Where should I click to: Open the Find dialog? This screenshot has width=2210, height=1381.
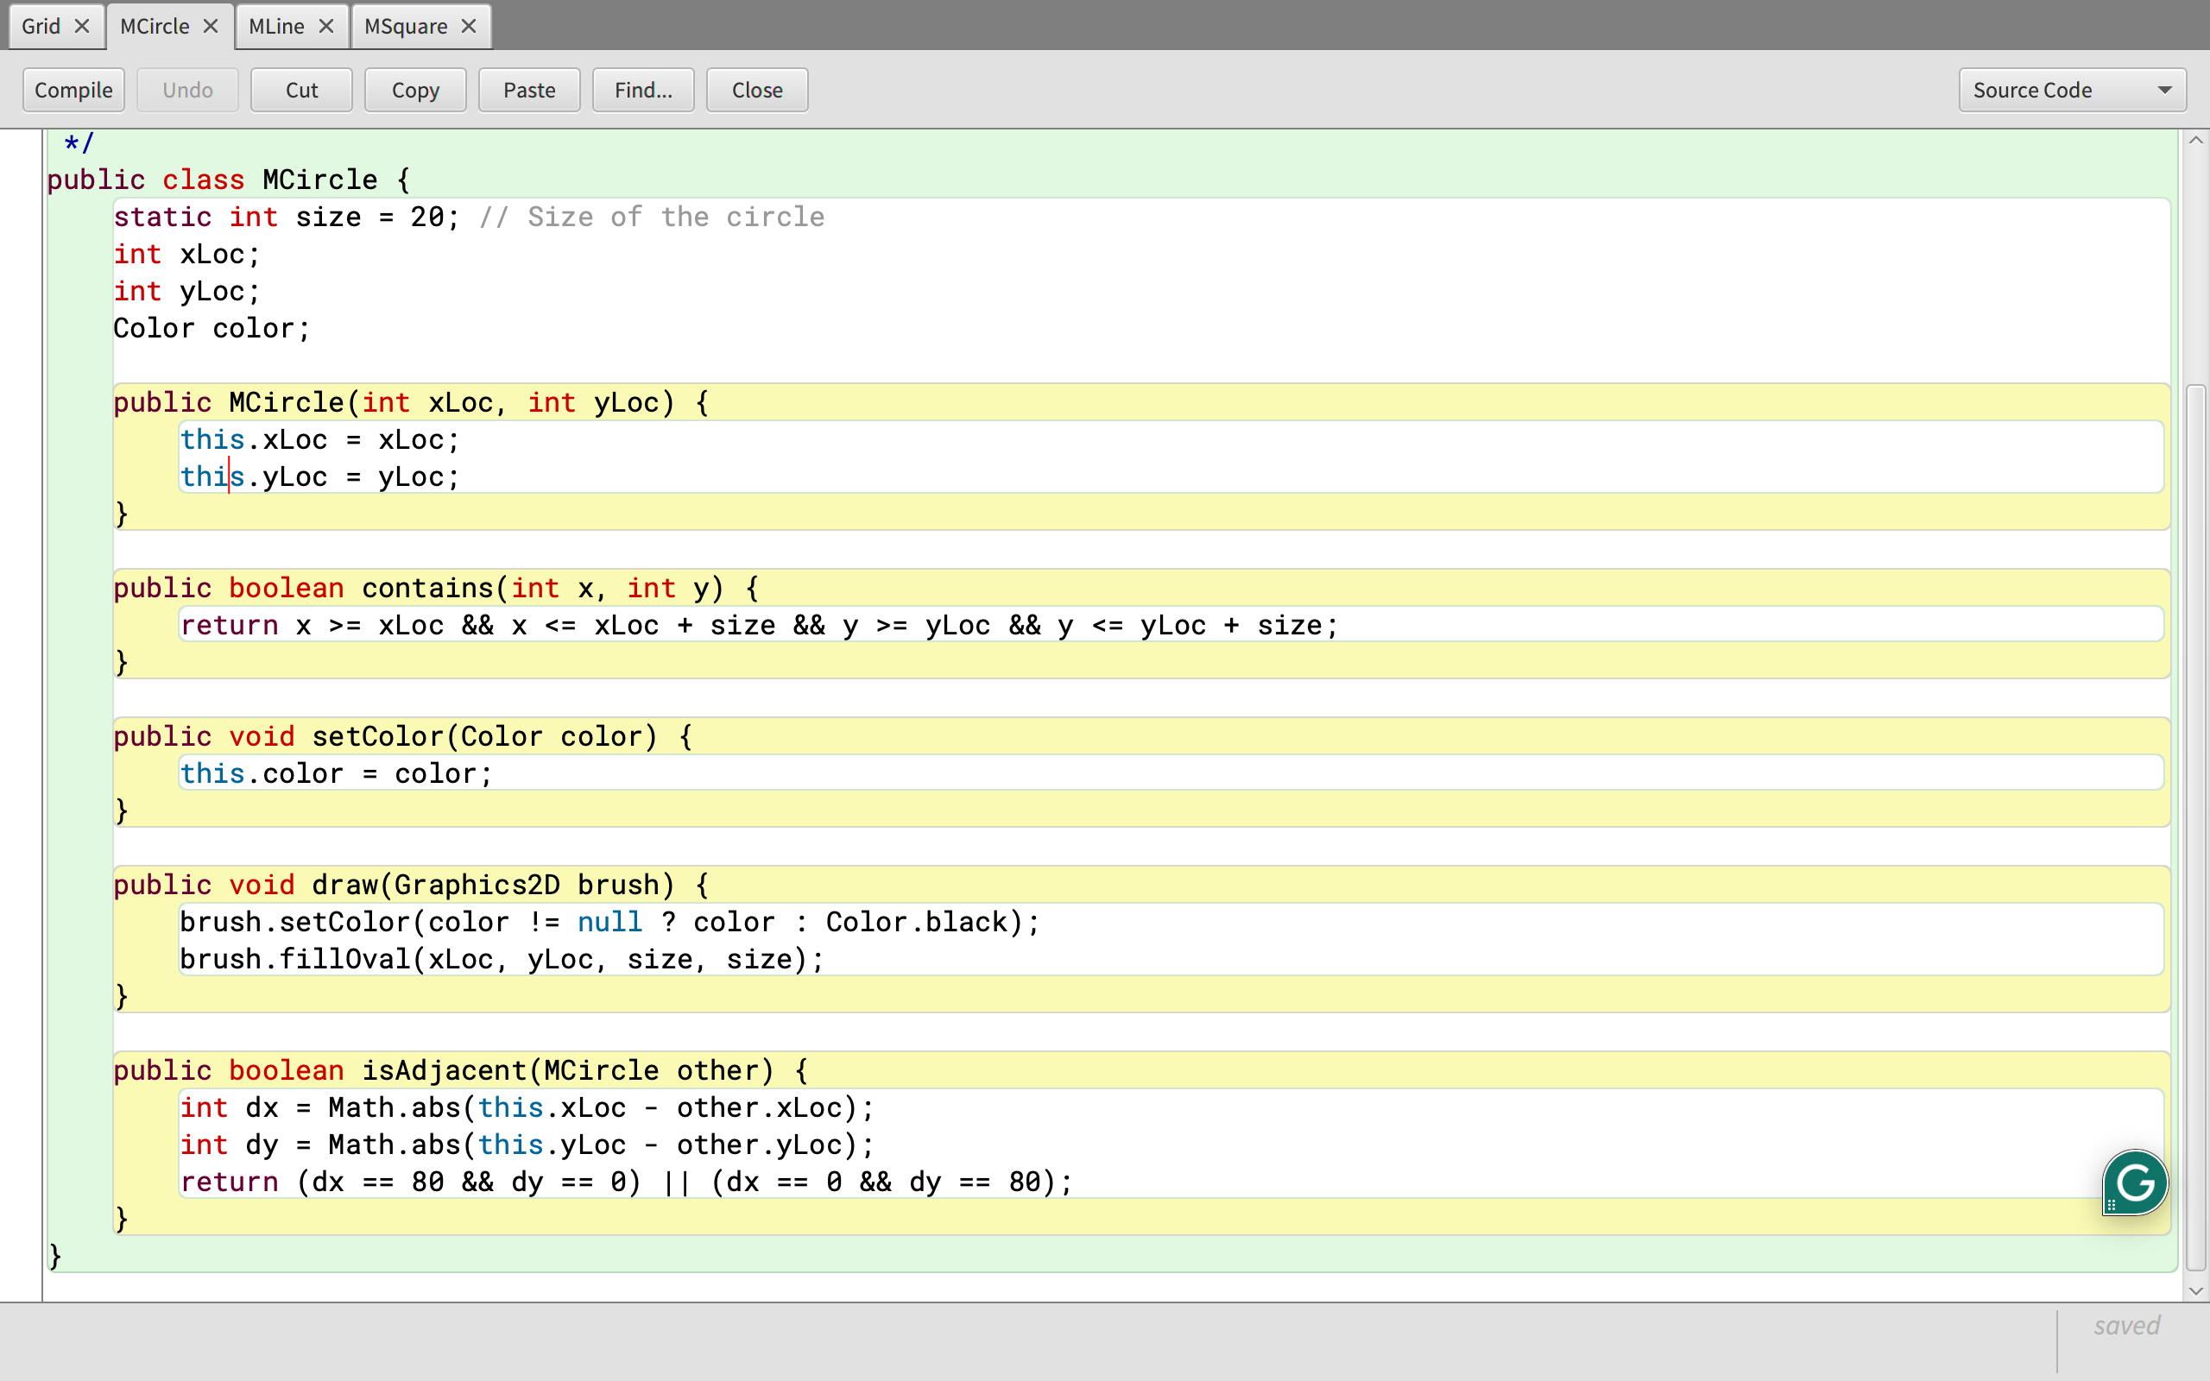tap(643, 90)
